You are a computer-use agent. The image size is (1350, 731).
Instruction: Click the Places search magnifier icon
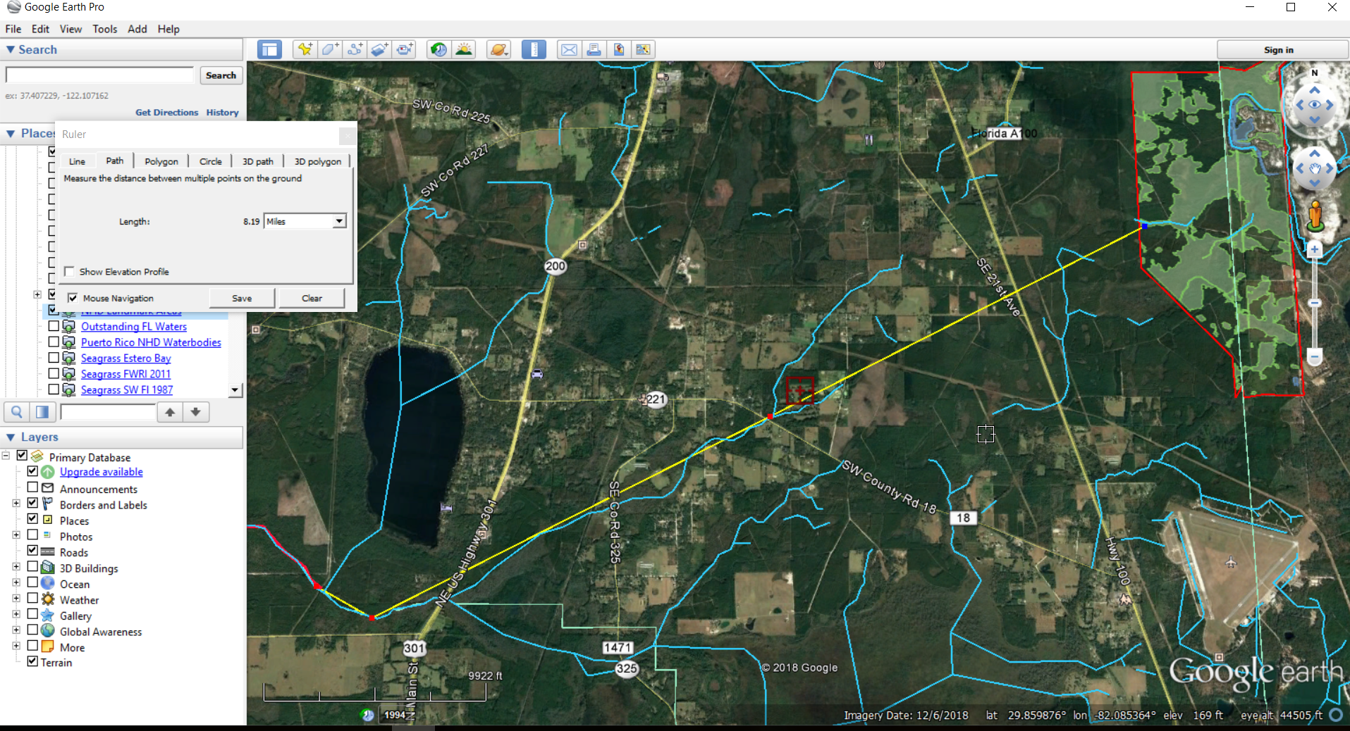click(17, 412)
